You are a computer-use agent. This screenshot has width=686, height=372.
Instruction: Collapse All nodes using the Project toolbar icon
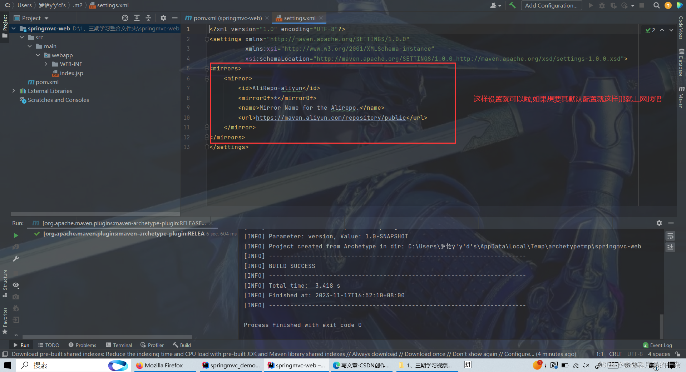click(x=148, y=18)
